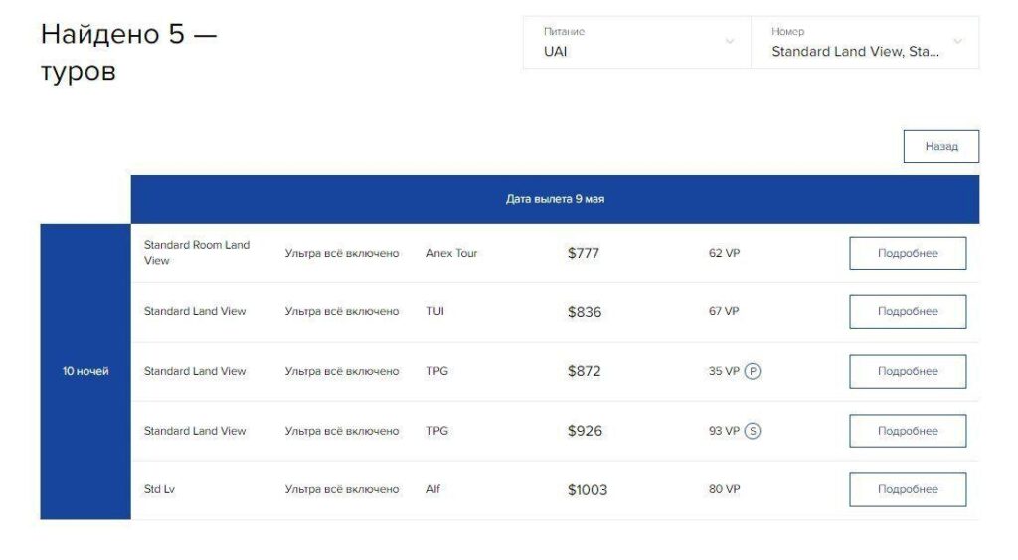Click the Standard Room Land View row name

pyautogui.click(x=197, y=252)
